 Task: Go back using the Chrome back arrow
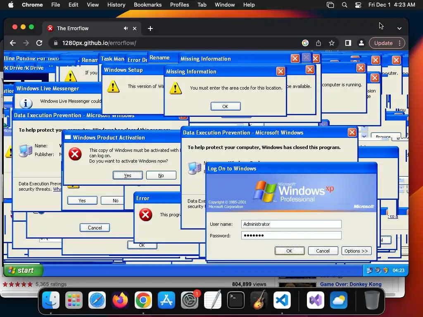coord(13,43)
